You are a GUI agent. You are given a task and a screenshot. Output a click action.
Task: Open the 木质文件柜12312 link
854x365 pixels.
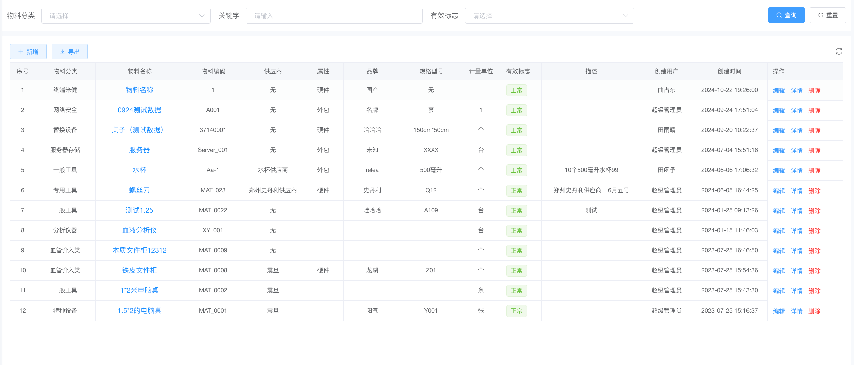(x=139, y=250)
